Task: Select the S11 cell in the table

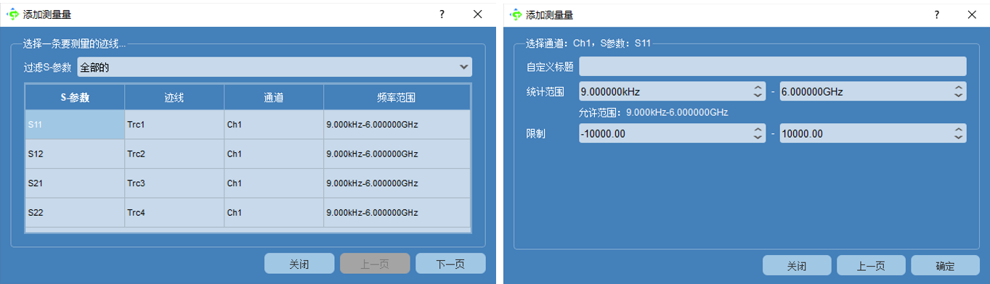Action: pos(75,125)
